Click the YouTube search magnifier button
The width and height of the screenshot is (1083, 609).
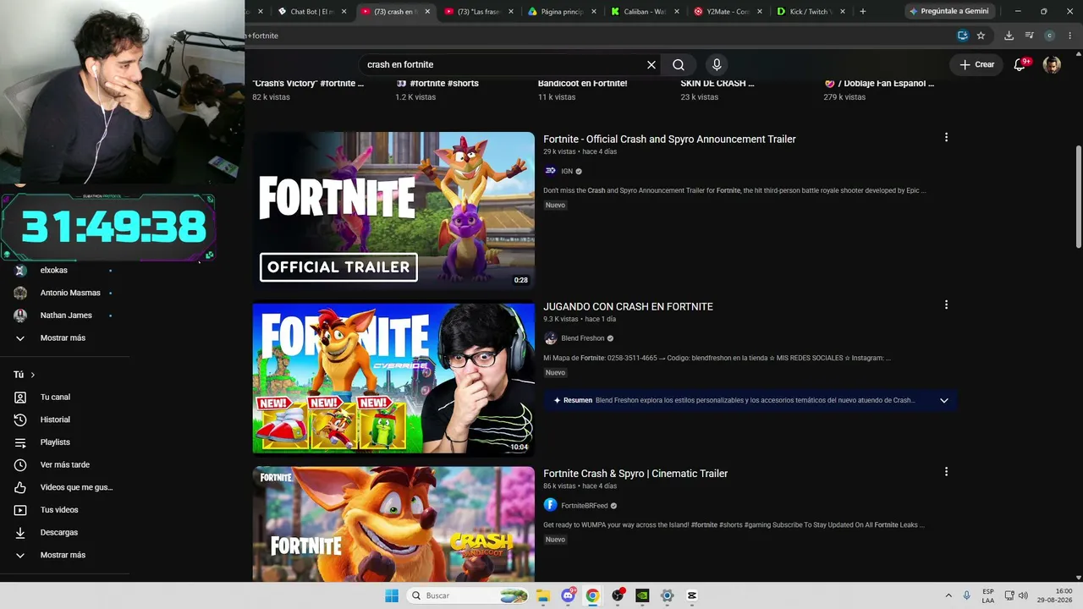tap(679, 65)
